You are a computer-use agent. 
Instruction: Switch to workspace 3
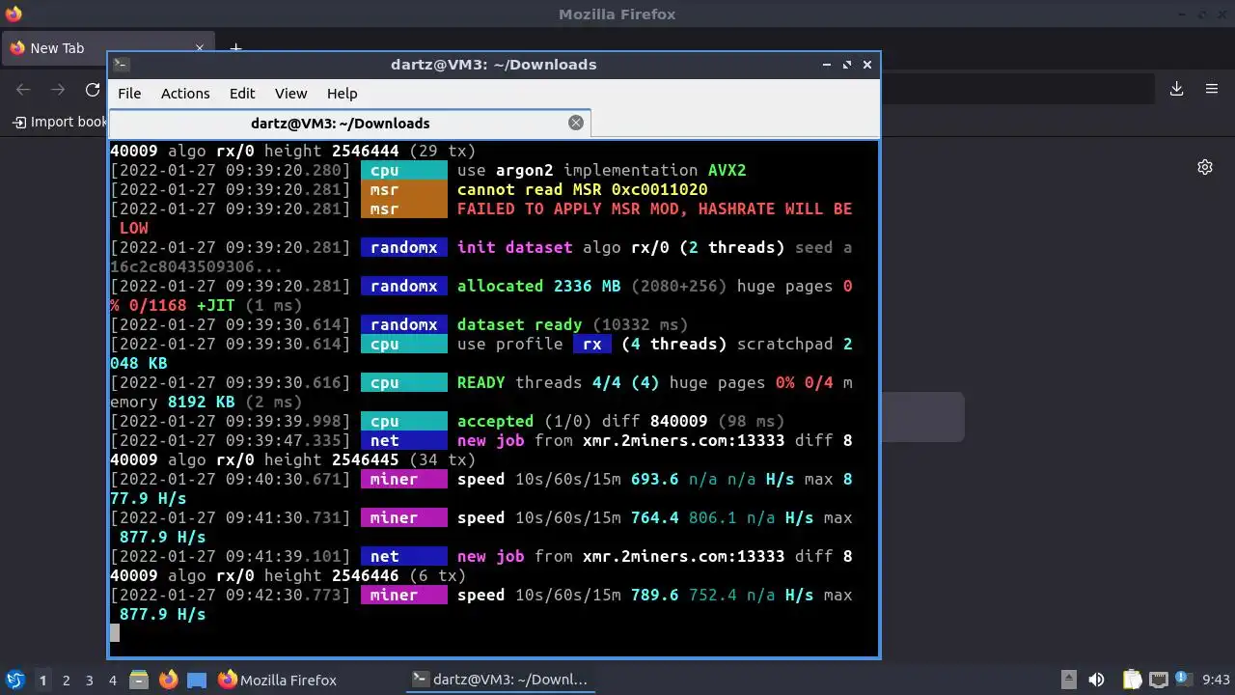pyautogui.click(x=89, y=681)
